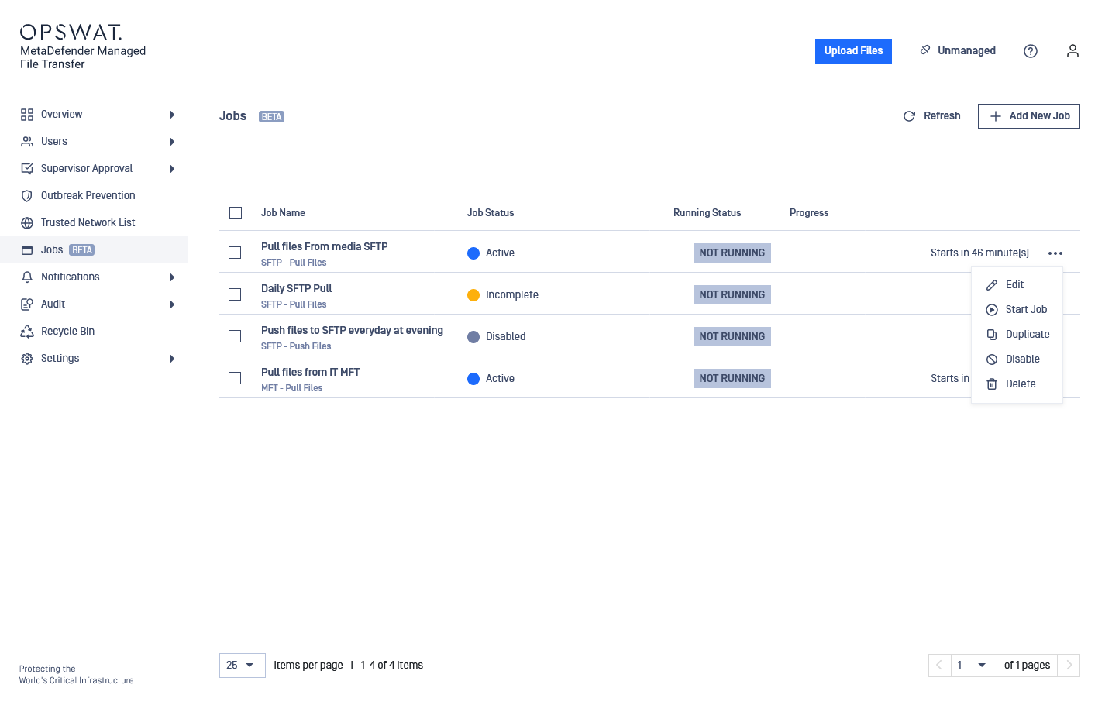Click the Refresh circular arrow icon
The height and width of the screenshot is (712, 1112).
[909, 116]
